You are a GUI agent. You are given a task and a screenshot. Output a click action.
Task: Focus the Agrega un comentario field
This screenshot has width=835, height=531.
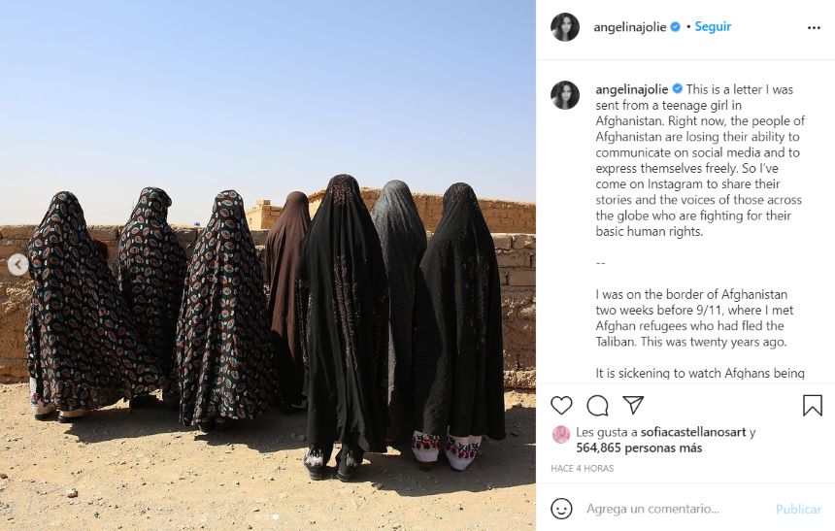pyautogui.click(x=677, y=509)
